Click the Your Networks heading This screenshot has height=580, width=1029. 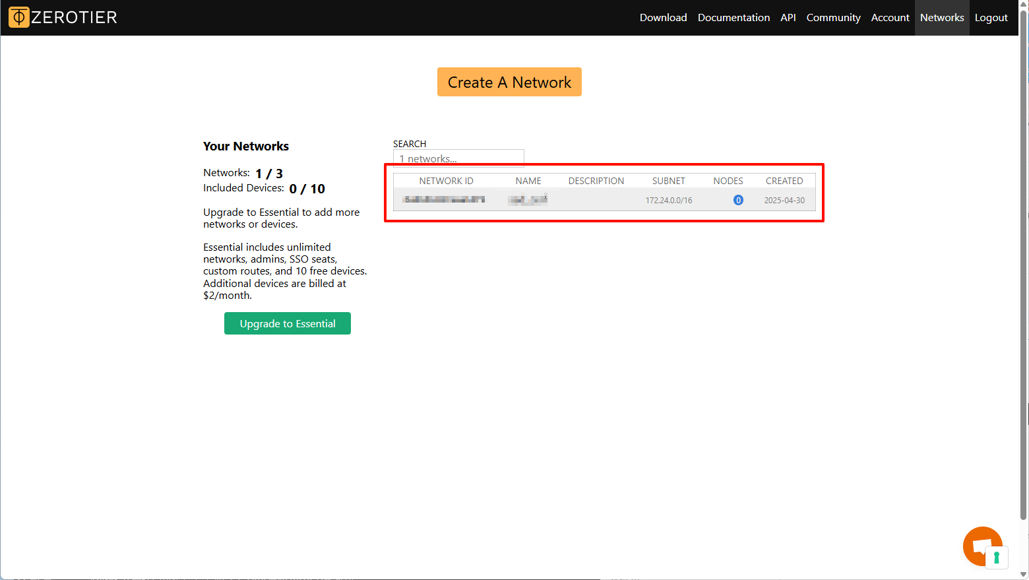[x=246, y=146]
